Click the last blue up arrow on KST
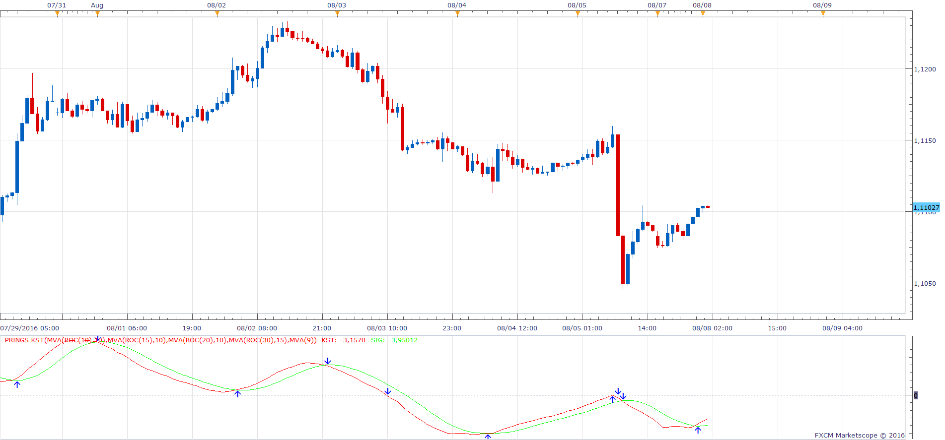This screenshot has height=440, width=945. pos(698,430)
